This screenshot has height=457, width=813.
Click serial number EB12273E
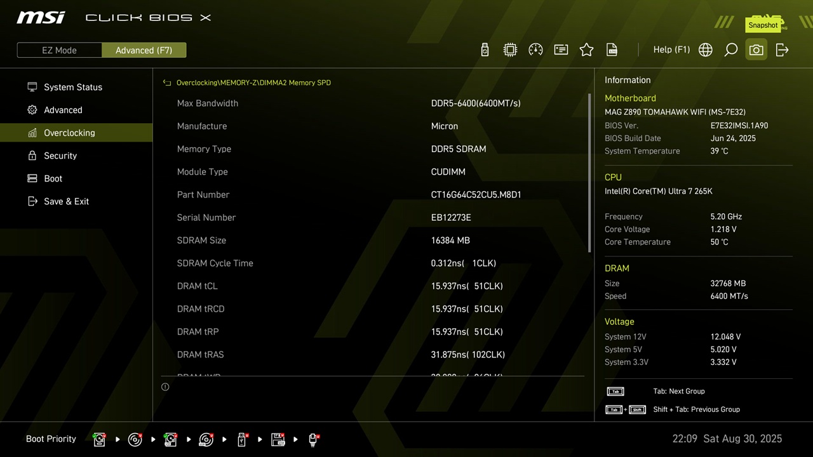point(451,218)
